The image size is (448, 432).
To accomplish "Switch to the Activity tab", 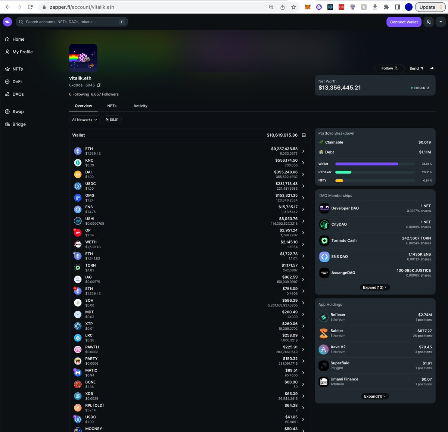I will coord(140,106).
